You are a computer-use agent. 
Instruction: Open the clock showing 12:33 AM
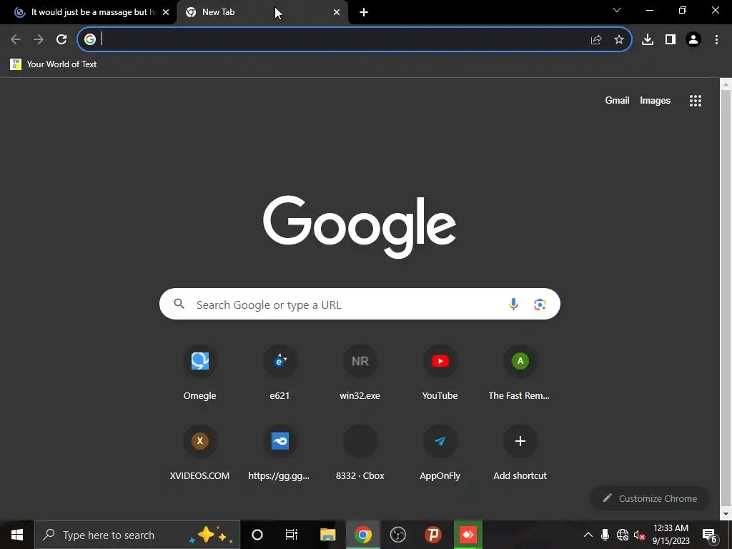(x=671, y=535)
